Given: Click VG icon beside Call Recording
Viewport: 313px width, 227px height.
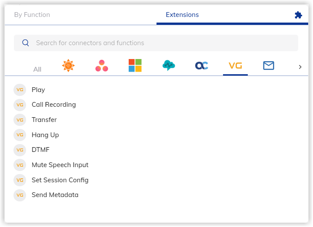Looking at the screenshot, I should 20,105.
